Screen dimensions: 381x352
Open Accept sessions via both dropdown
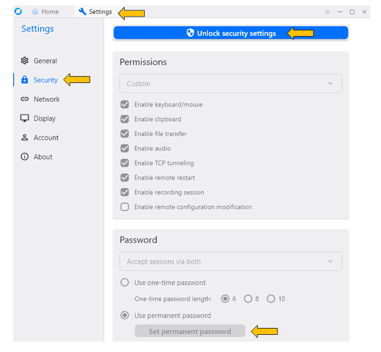pyautogui.click(x=231, y=262)
